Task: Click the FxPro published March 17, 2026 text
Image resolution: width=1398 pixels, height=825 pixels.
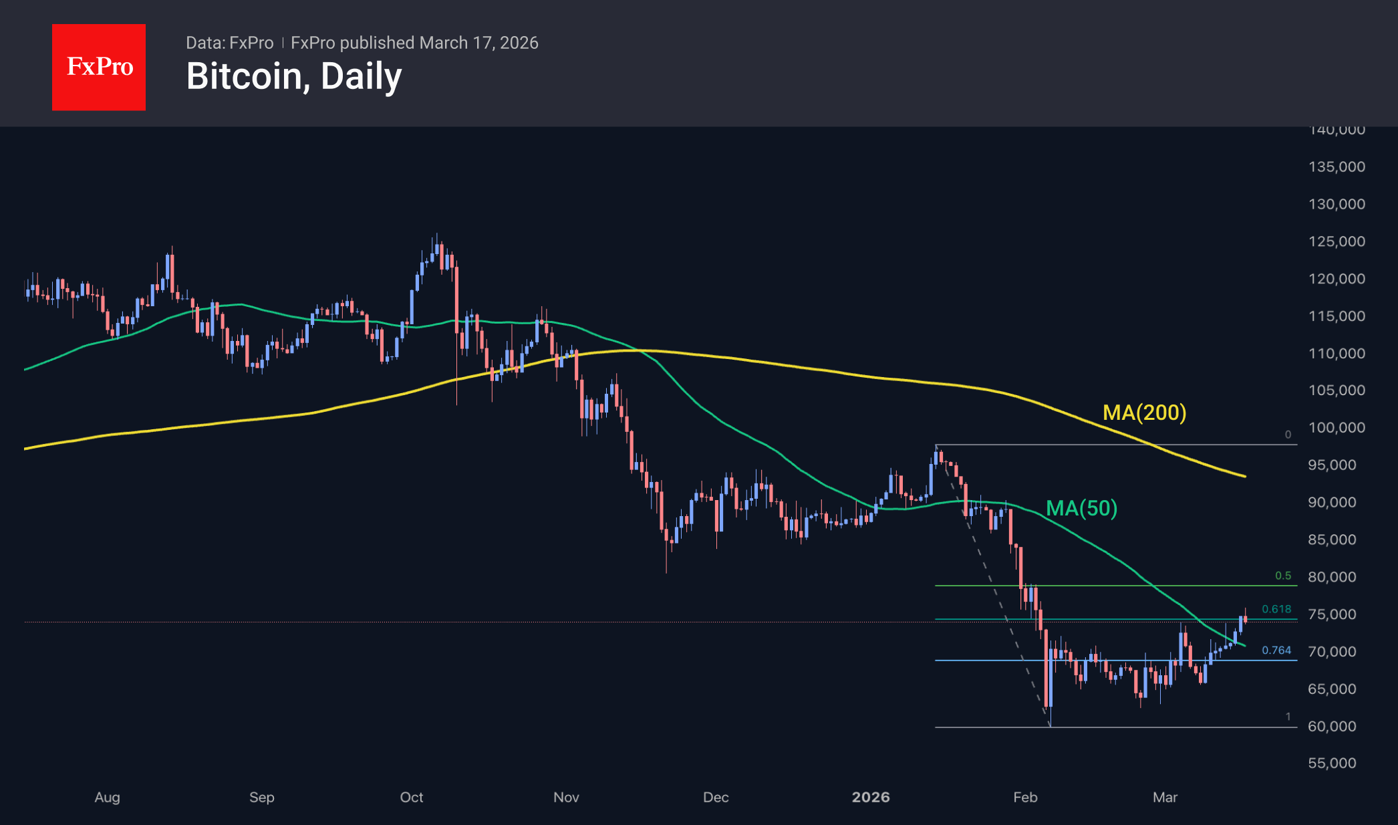Action: tap(414, 43)
